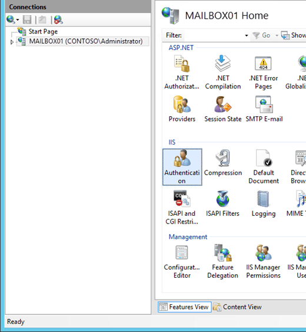The image size is (306, 332).
Task: Open MIME Types feature
Action: coord(296,203)
